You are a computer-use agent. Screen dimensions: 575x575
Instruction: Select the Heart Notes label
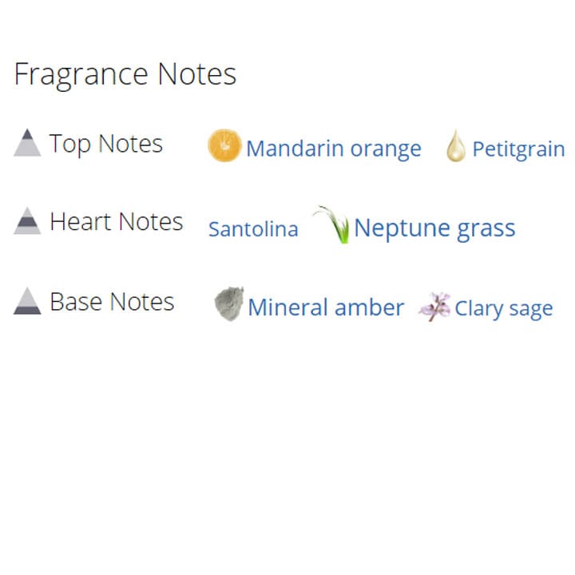[x=117, y=221]
